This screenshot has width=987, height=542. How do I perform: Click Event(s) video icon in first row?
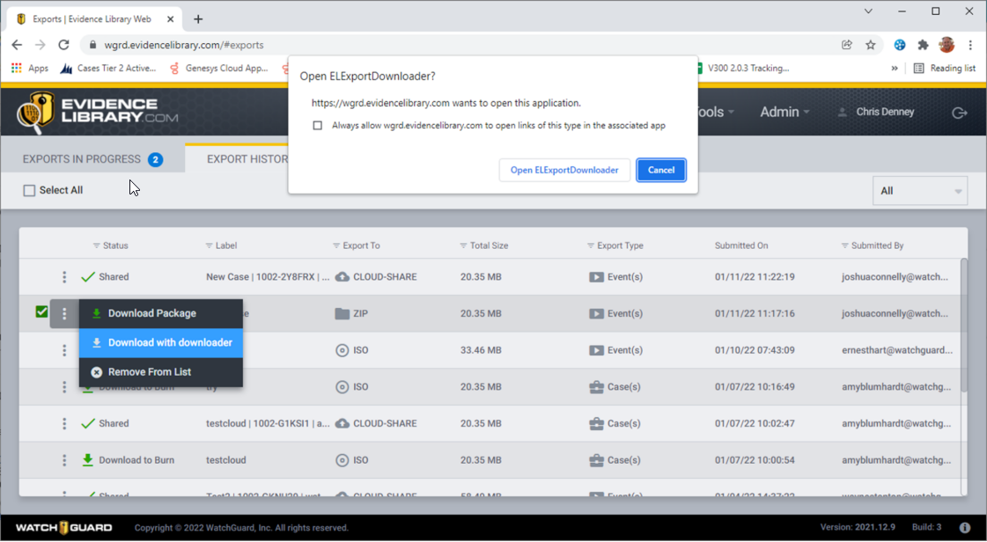(x=596, y=276)
